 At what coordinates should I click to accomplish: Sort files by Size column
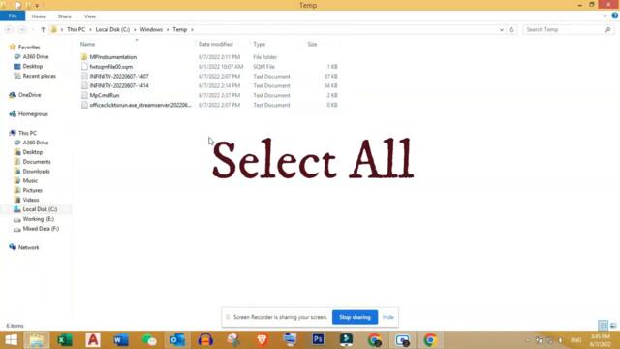point(312,44)
